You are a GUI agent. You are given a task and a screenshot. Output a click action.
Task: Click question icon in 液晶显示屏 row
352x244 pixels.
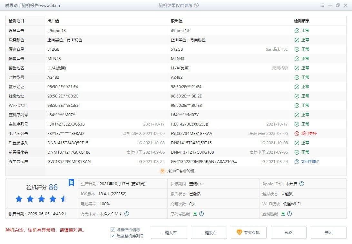click(x=297, y=162)
